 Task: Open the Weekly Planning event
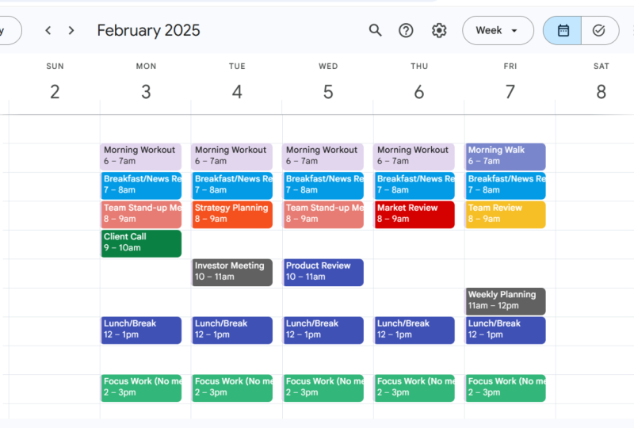pos(505,301)
